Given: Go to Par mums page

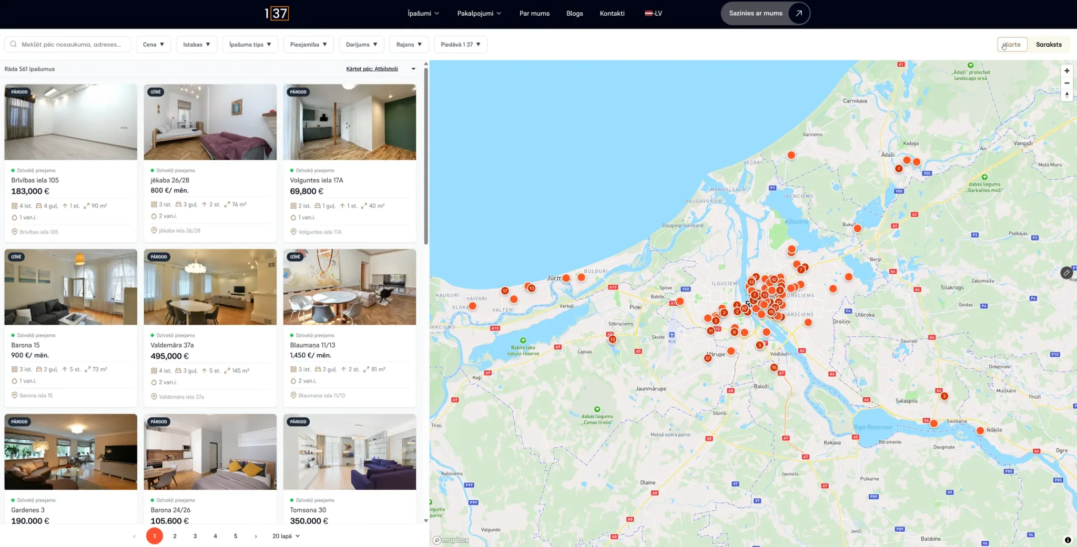Looking at the screenshot, I should tap(534, 13).
